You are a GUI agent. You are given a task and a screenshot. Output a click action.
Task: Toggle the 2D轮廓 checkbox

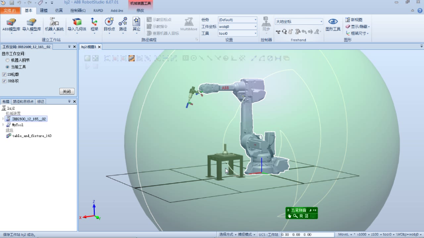tap(4, 74)
